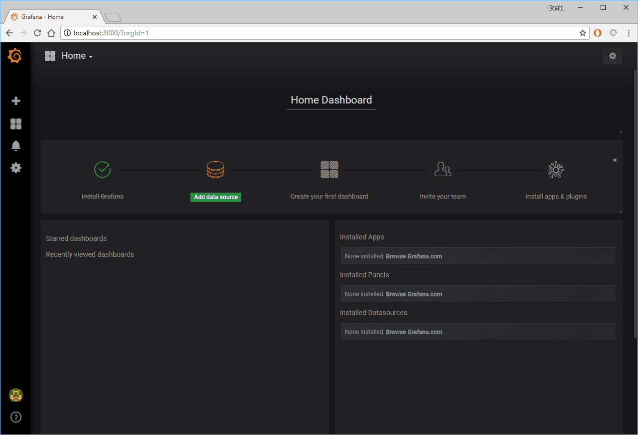This screenshot has width=638, height=435.
Task: Click the struck-through Install Grafana text
Action: (x=103, y=197)
